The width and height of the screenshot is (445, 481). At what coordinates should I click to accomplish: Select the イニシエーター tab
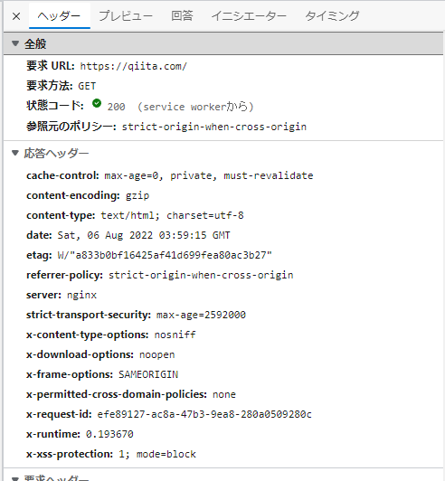coord(249,16)
